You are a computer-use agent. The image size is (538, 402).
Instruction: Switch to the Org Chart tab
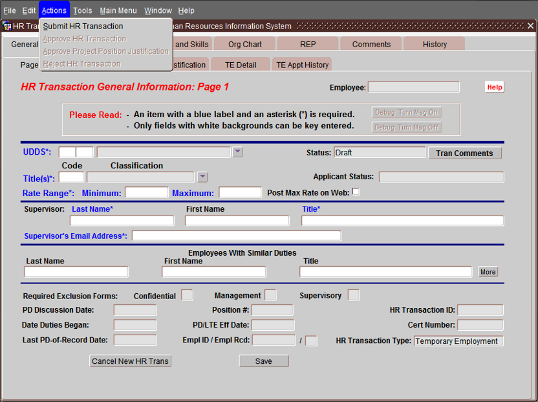pyautogui.click(x=245, y=44)
